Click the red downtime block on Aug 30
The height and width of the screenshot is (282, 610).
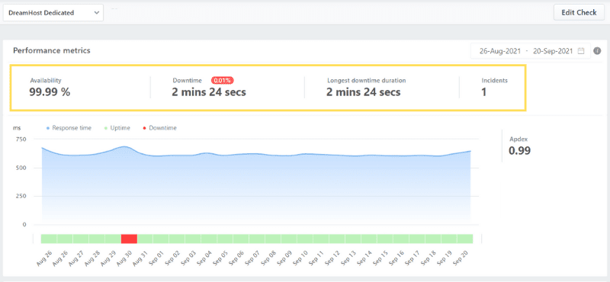click(x=129, y=239)
